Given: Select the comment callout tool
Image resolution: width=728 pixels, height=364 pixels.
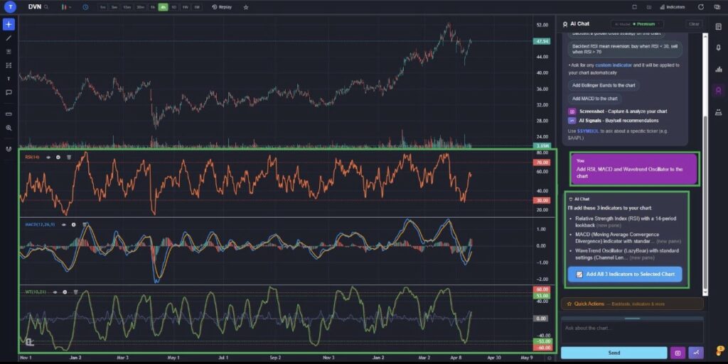Looking at the screenshot, I should click(x=9, y=93).
